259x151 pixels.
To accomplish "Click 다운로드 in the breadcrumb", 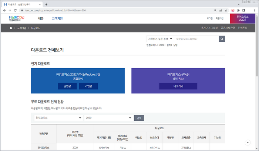I will tap(36, 28).
